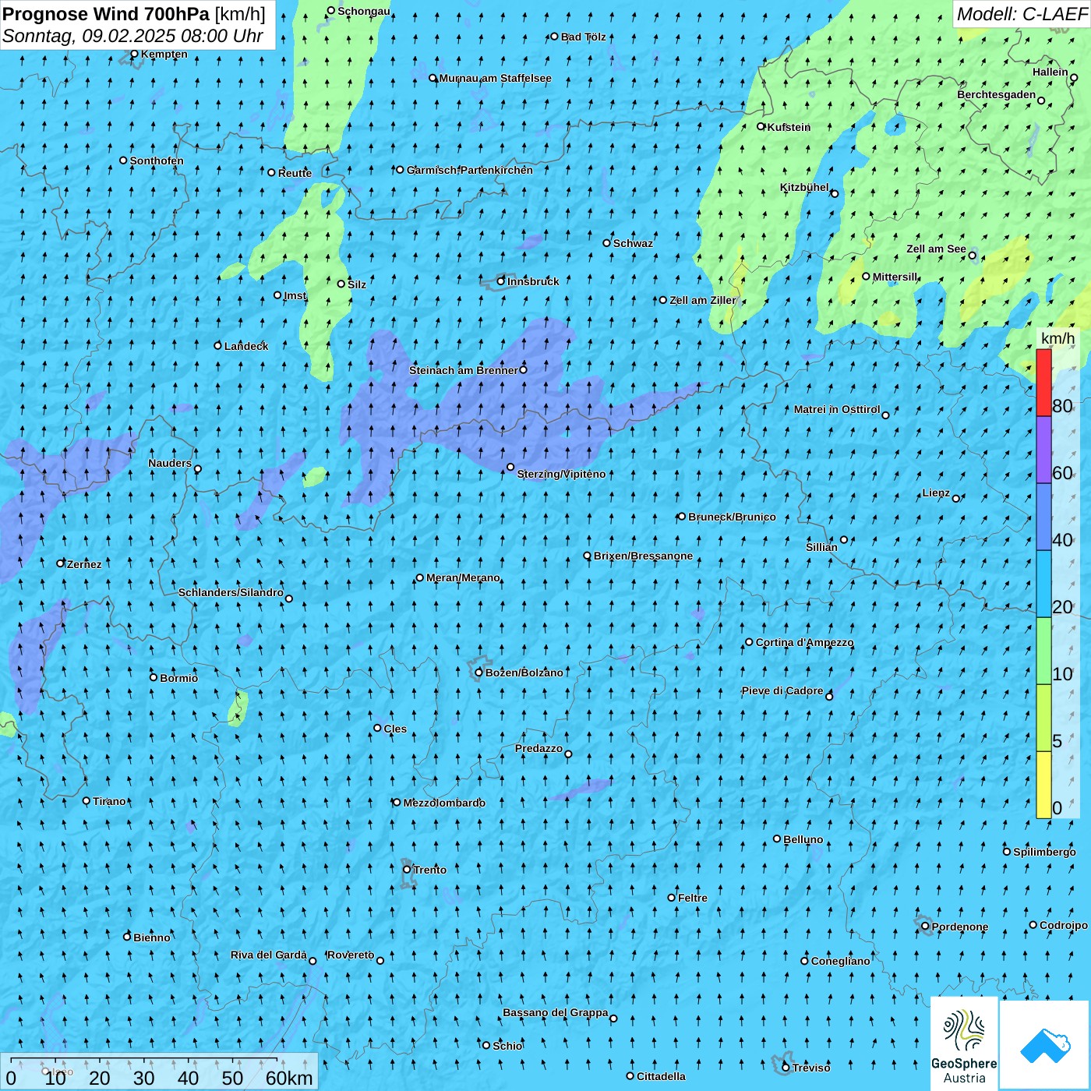This screenshot has height=1091, width=1091.
Task: Click the Kempten city marker
Action: (x=134, y=54)
